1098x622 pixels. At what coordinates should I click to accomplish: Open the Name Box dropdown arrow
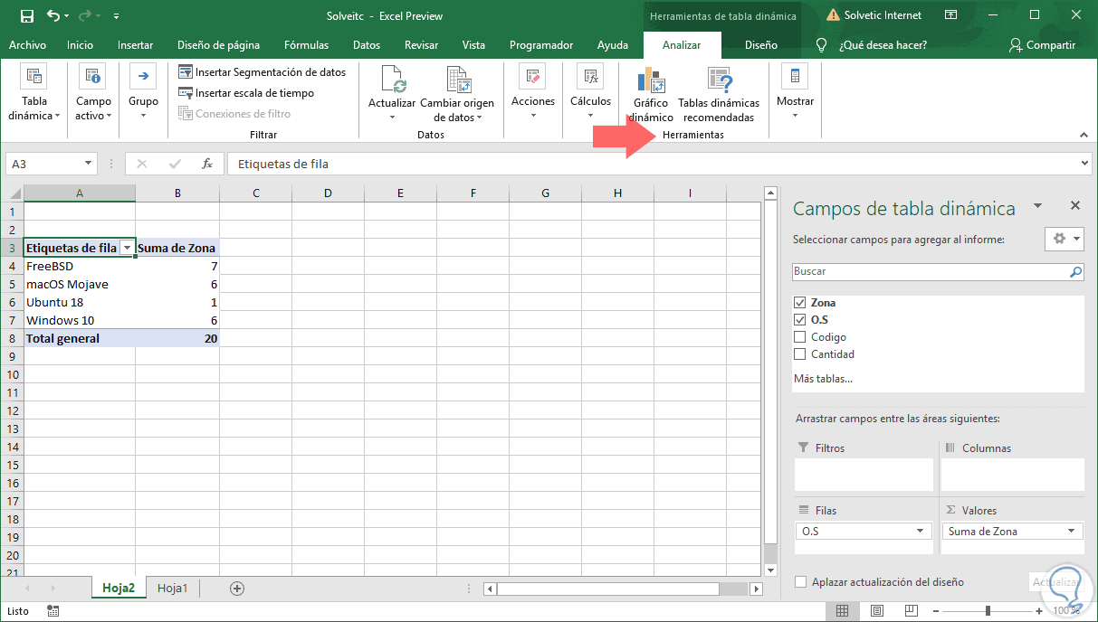click(x=88, y=164)
